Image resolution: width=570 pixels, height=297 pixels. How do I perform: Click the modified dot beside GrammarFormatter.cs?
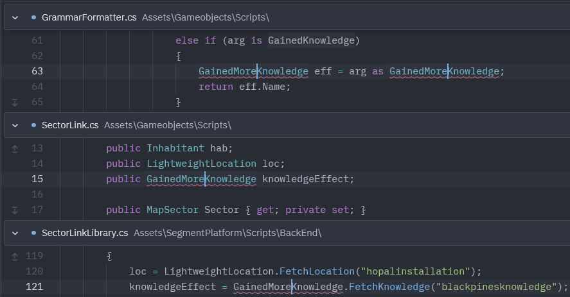33,17
